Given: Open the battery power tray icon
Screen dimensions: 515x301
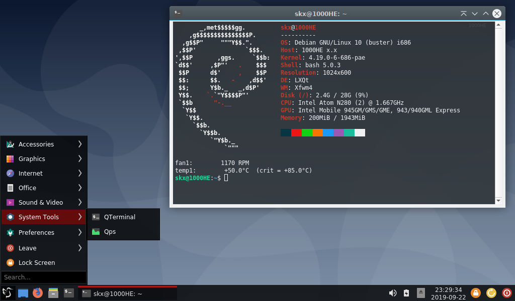Looking at the screenshot, I should pos(406,293).
